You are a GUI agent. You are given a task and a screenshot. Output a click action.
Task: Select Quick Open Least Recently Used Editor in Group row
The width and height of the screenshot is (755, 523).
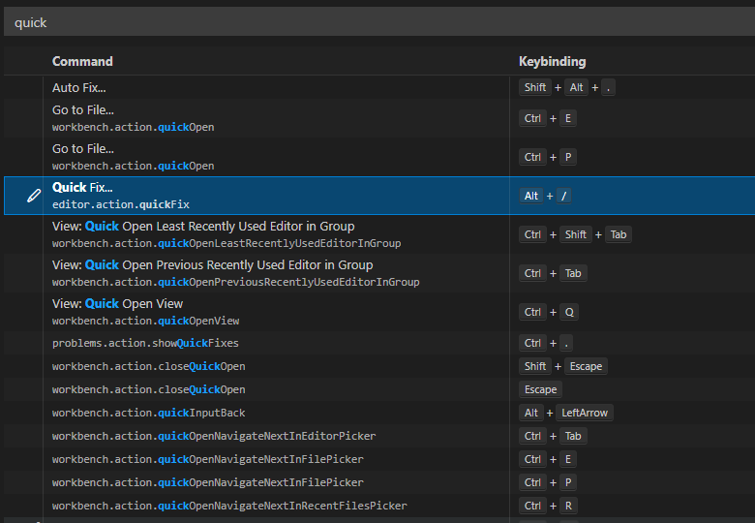click(x=226, y=234)
